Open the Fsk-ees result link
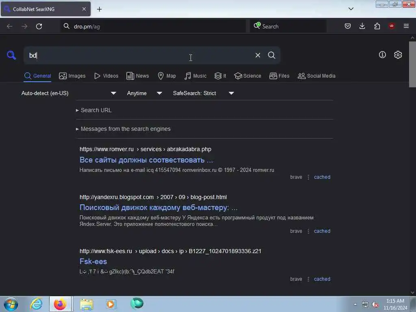This screenshot has height=312, width=416. (x=93, y=262)
